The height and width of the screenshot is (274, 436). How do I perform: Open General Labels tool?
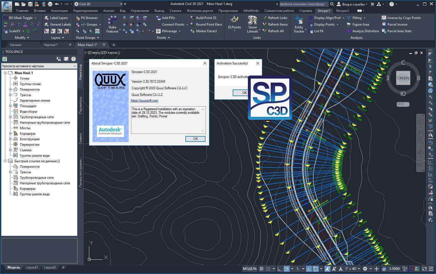click(58, 24)
